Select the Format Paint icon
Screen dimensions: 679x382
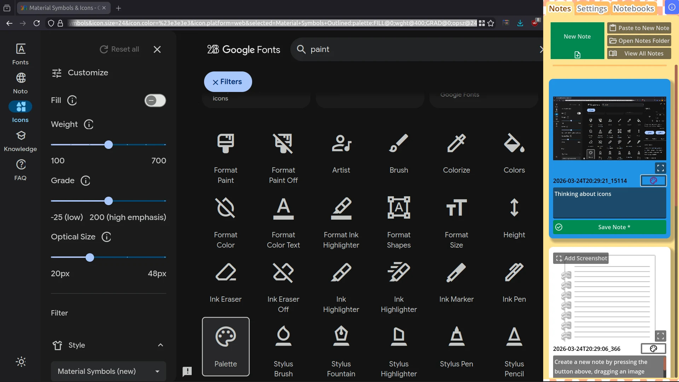tap(225, 143)
